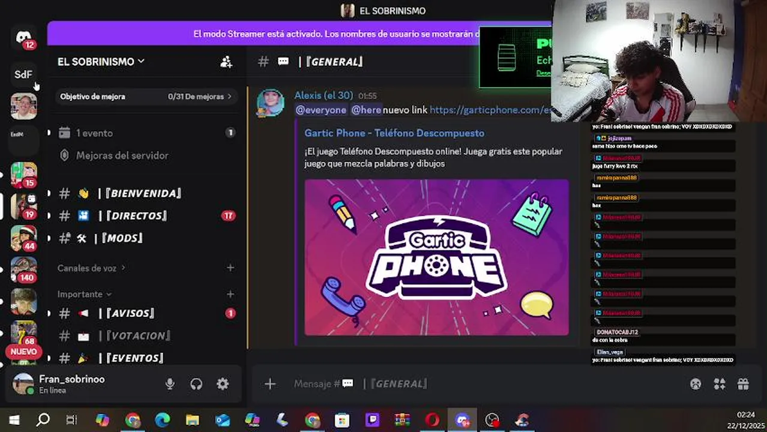Attach file with plus button
Screen dimensions: 767x432
(270, 384)
